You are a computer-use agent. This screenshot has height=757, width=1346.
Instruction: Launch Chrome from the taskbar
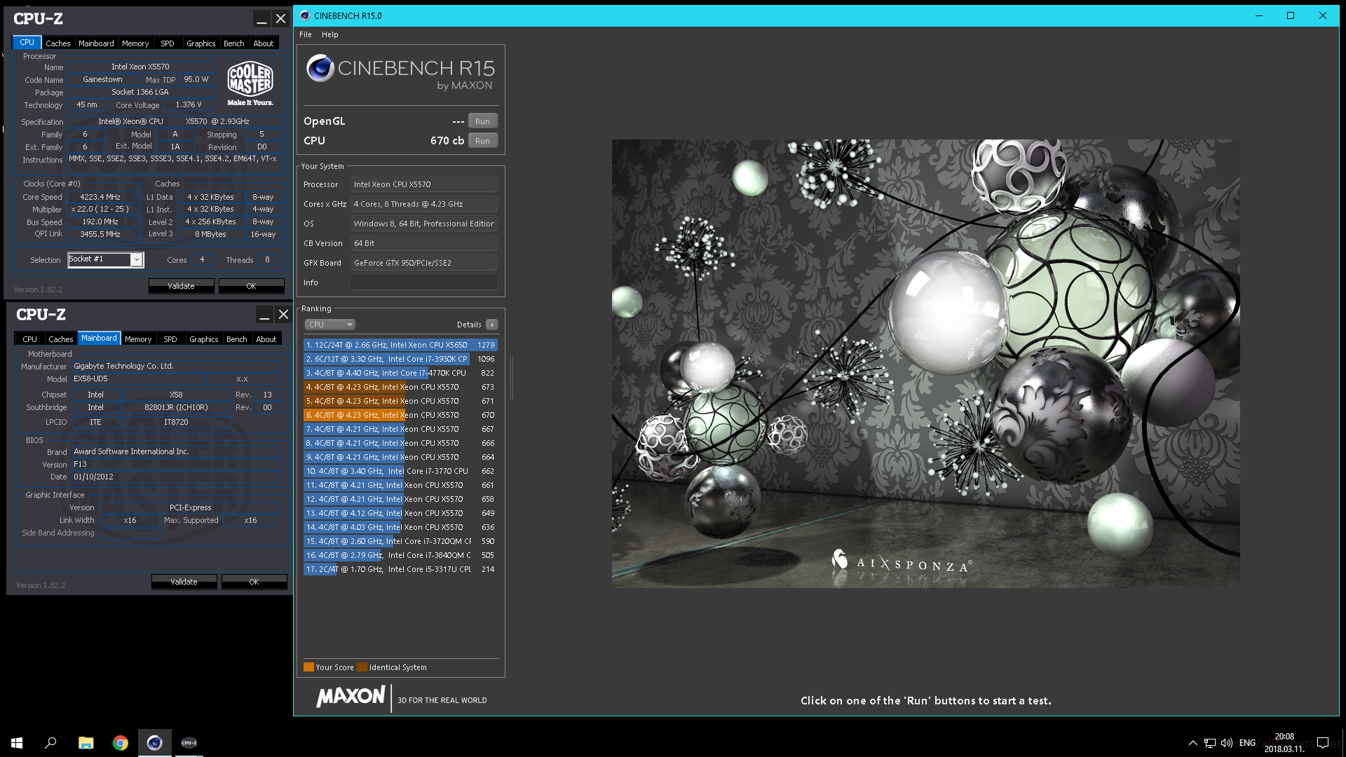coord(121,743)
